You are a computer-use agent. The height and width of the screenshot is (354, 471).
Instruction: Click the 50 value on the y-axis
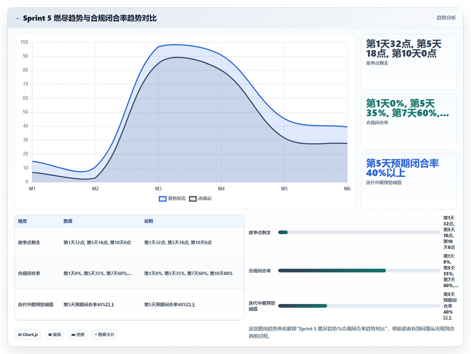[25, 112]
